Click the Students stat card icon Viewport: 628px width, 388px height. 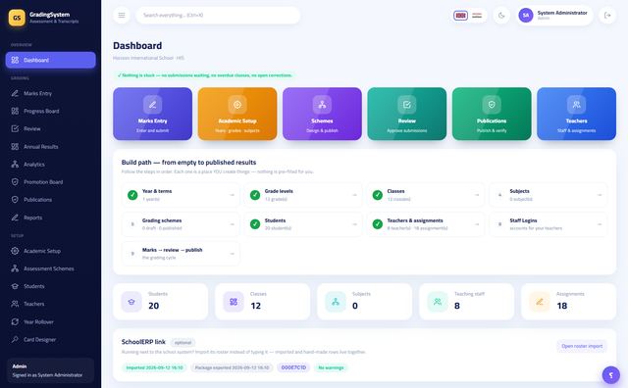click(x=131, y=302)
